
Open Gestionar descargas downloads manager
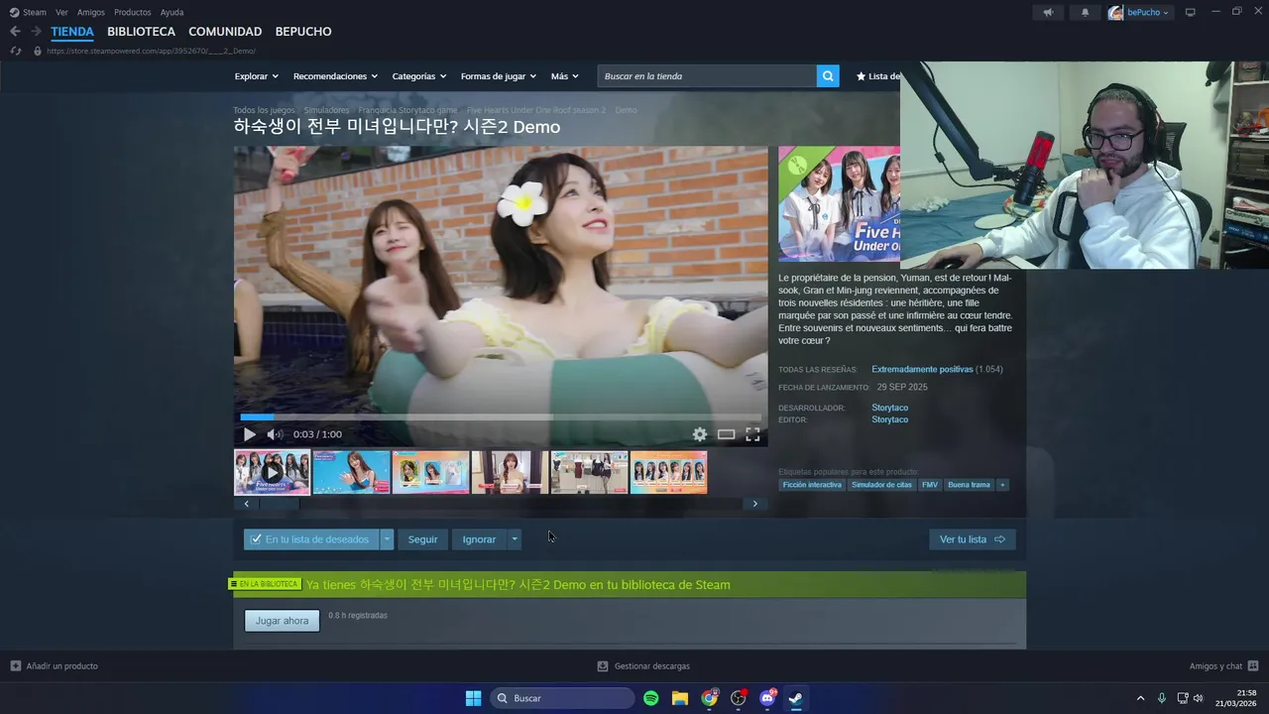coord(643,666)
